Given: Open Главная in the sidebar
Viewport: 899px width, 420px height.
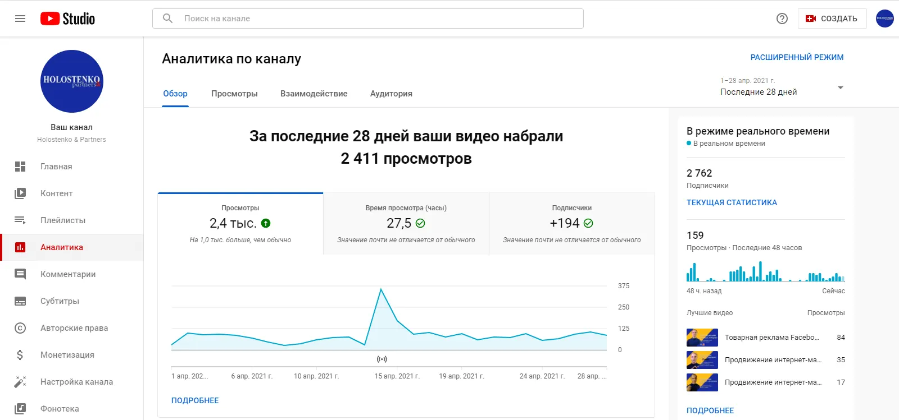Looking at the screenshot, I should coord(72,167).
